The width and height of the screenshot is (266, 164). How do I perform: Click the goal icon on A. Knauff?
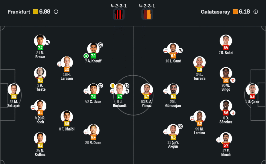(100, 45)
